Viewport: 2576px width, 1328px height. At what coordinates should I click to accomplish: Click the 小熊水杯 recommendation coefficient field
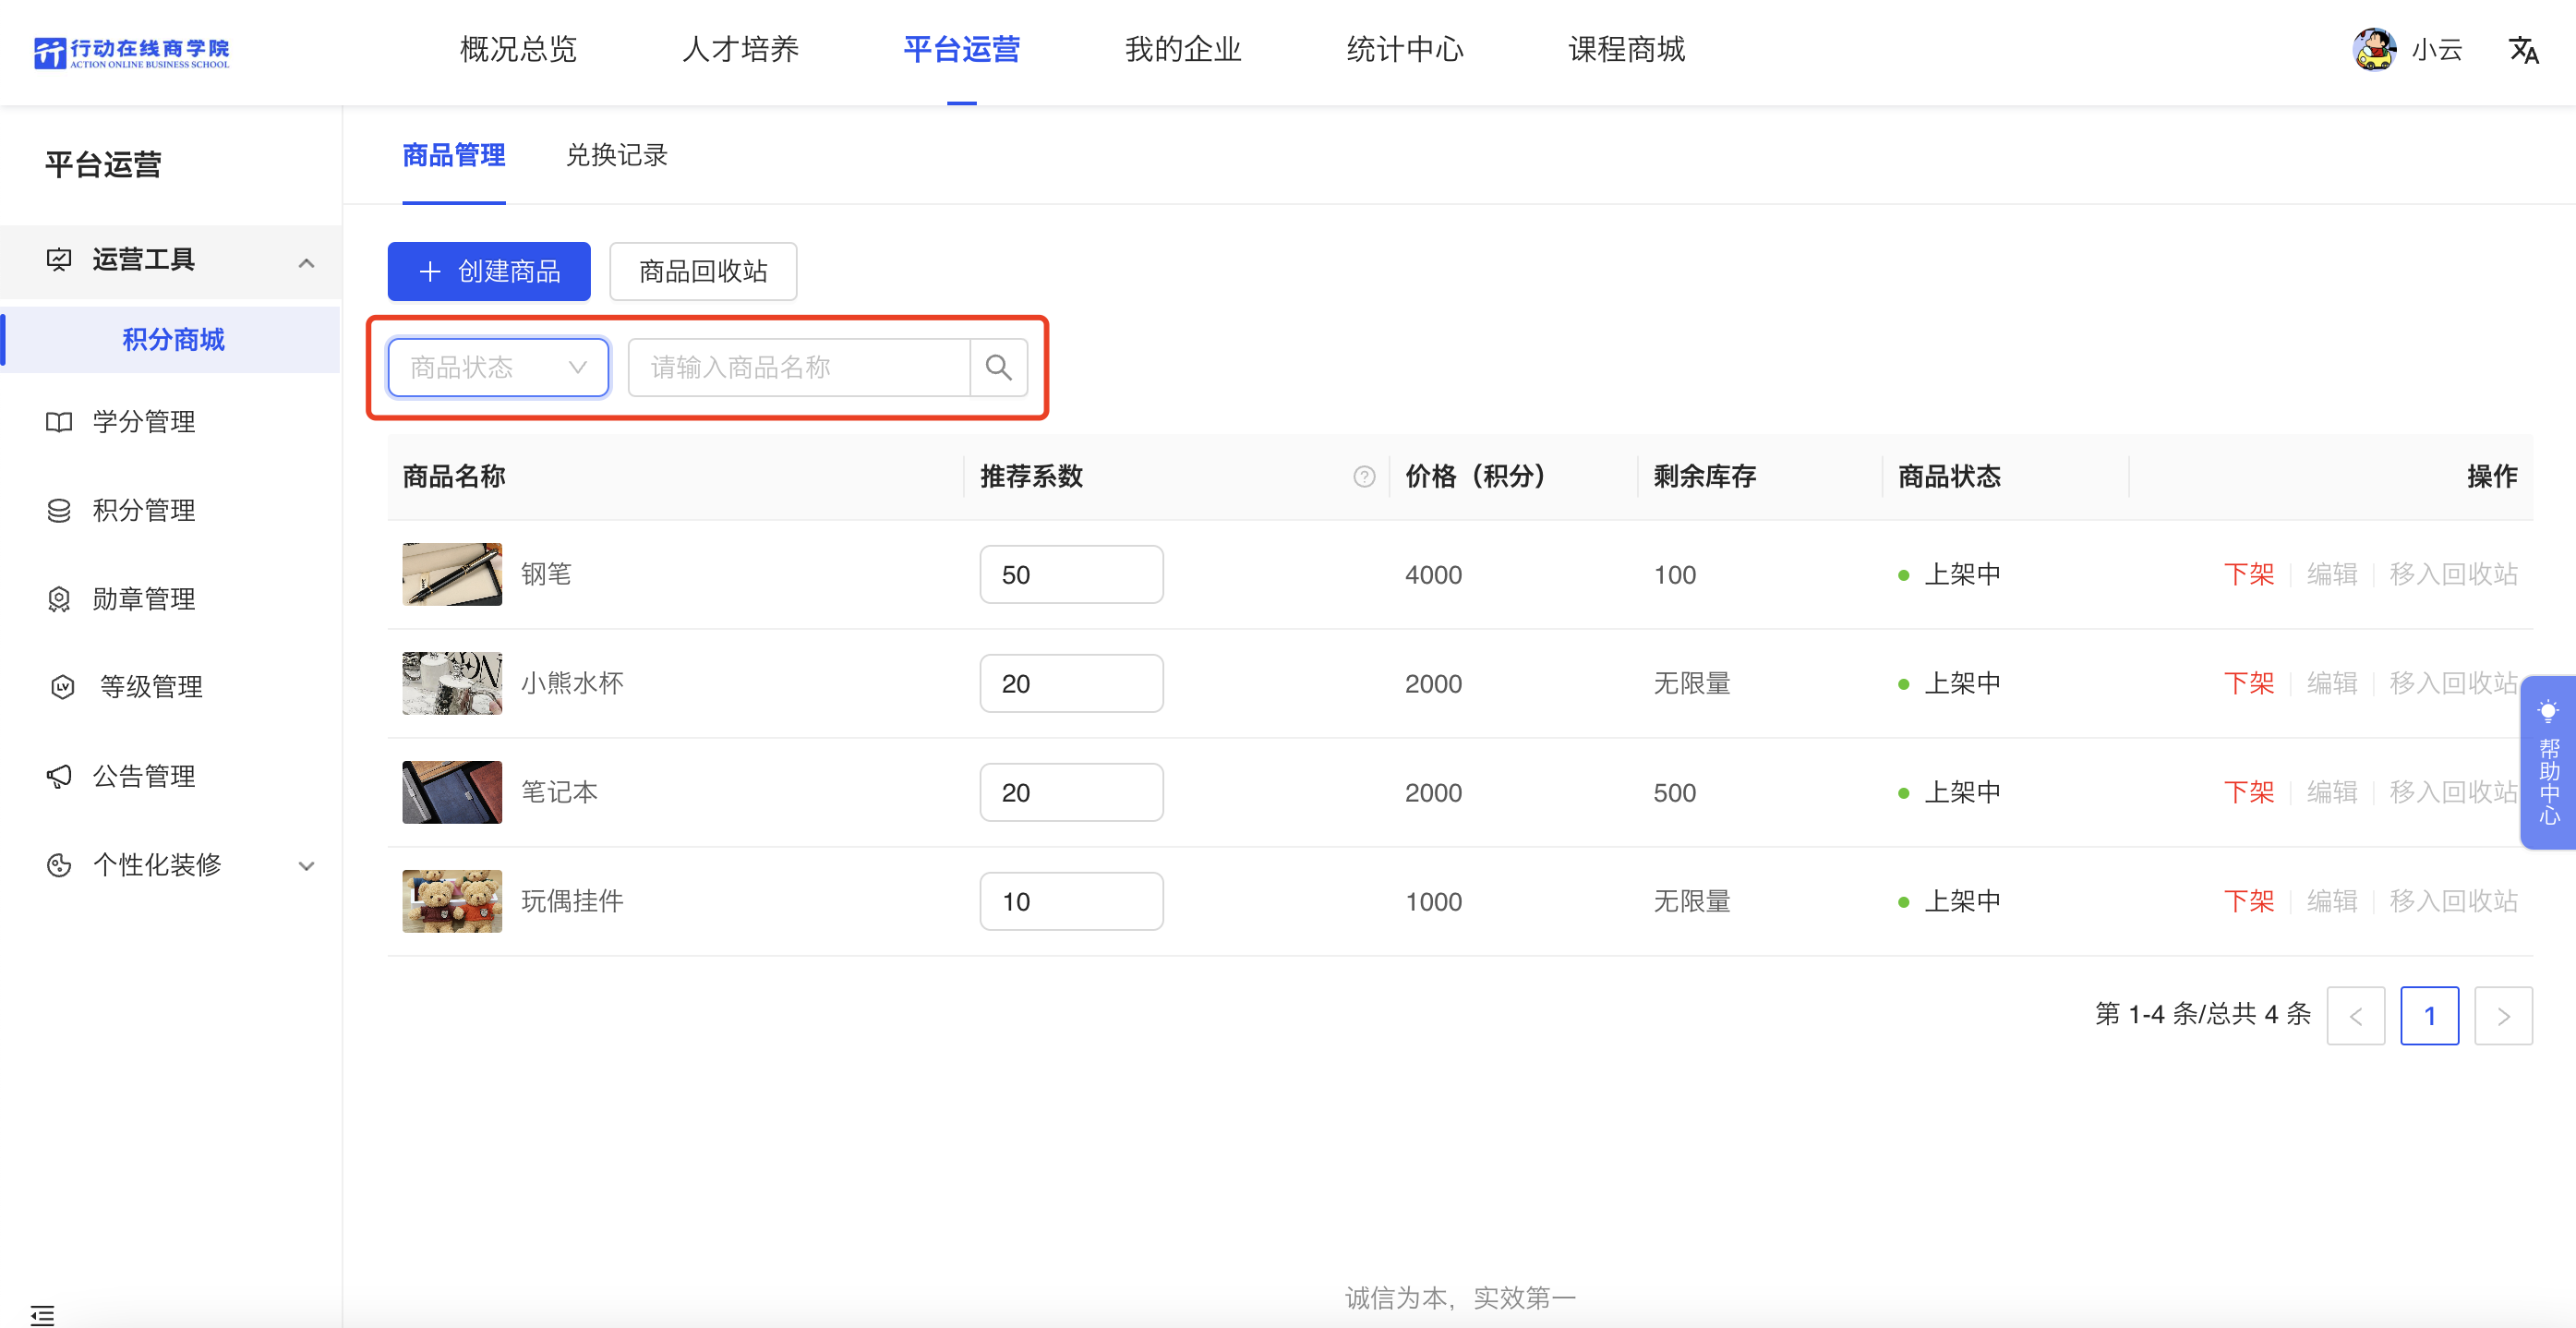1071,684
